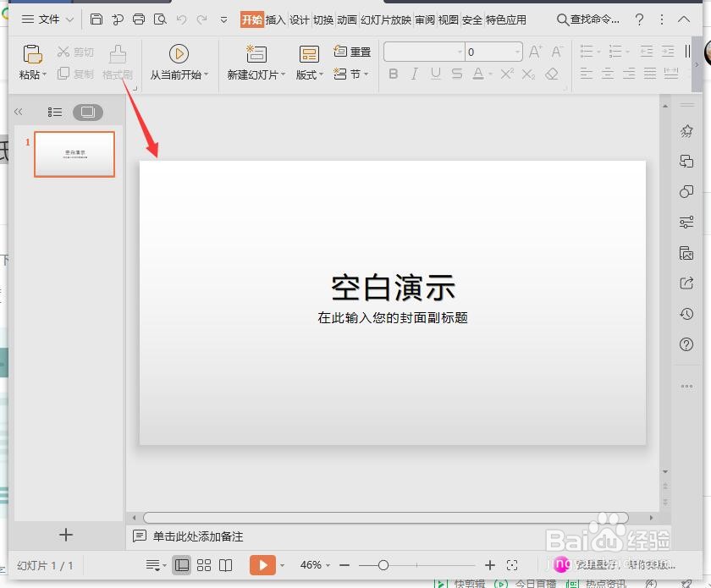Click the star icon in right sidebar

pos(686,131)
